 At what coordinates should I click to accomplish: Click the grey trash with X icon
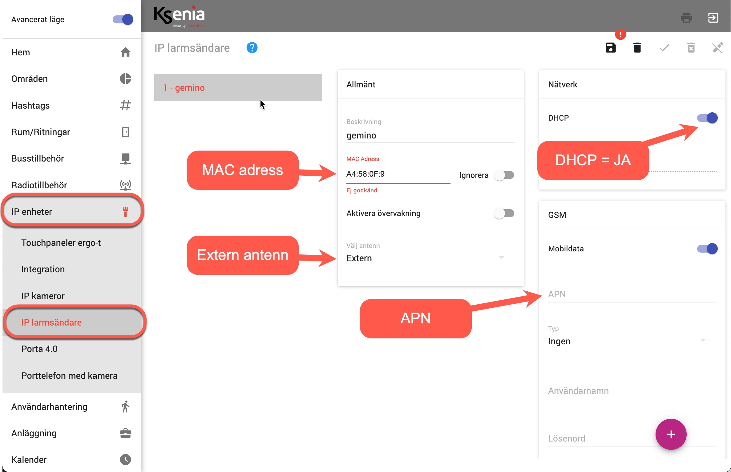point(691,48)
